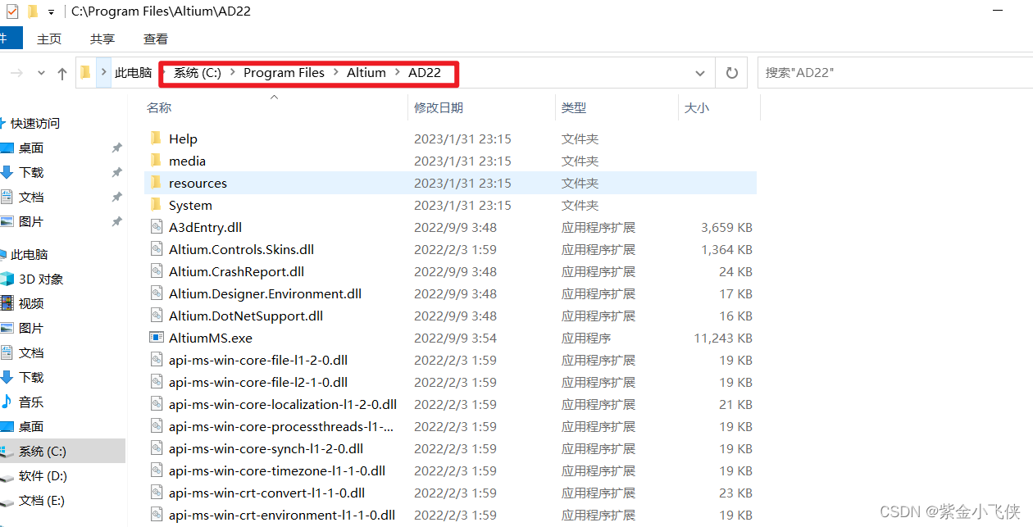Viewport: 1033px width, 527px height.
Task: Click the quick access toolbar checkmark icon
Action: [11, 11]
